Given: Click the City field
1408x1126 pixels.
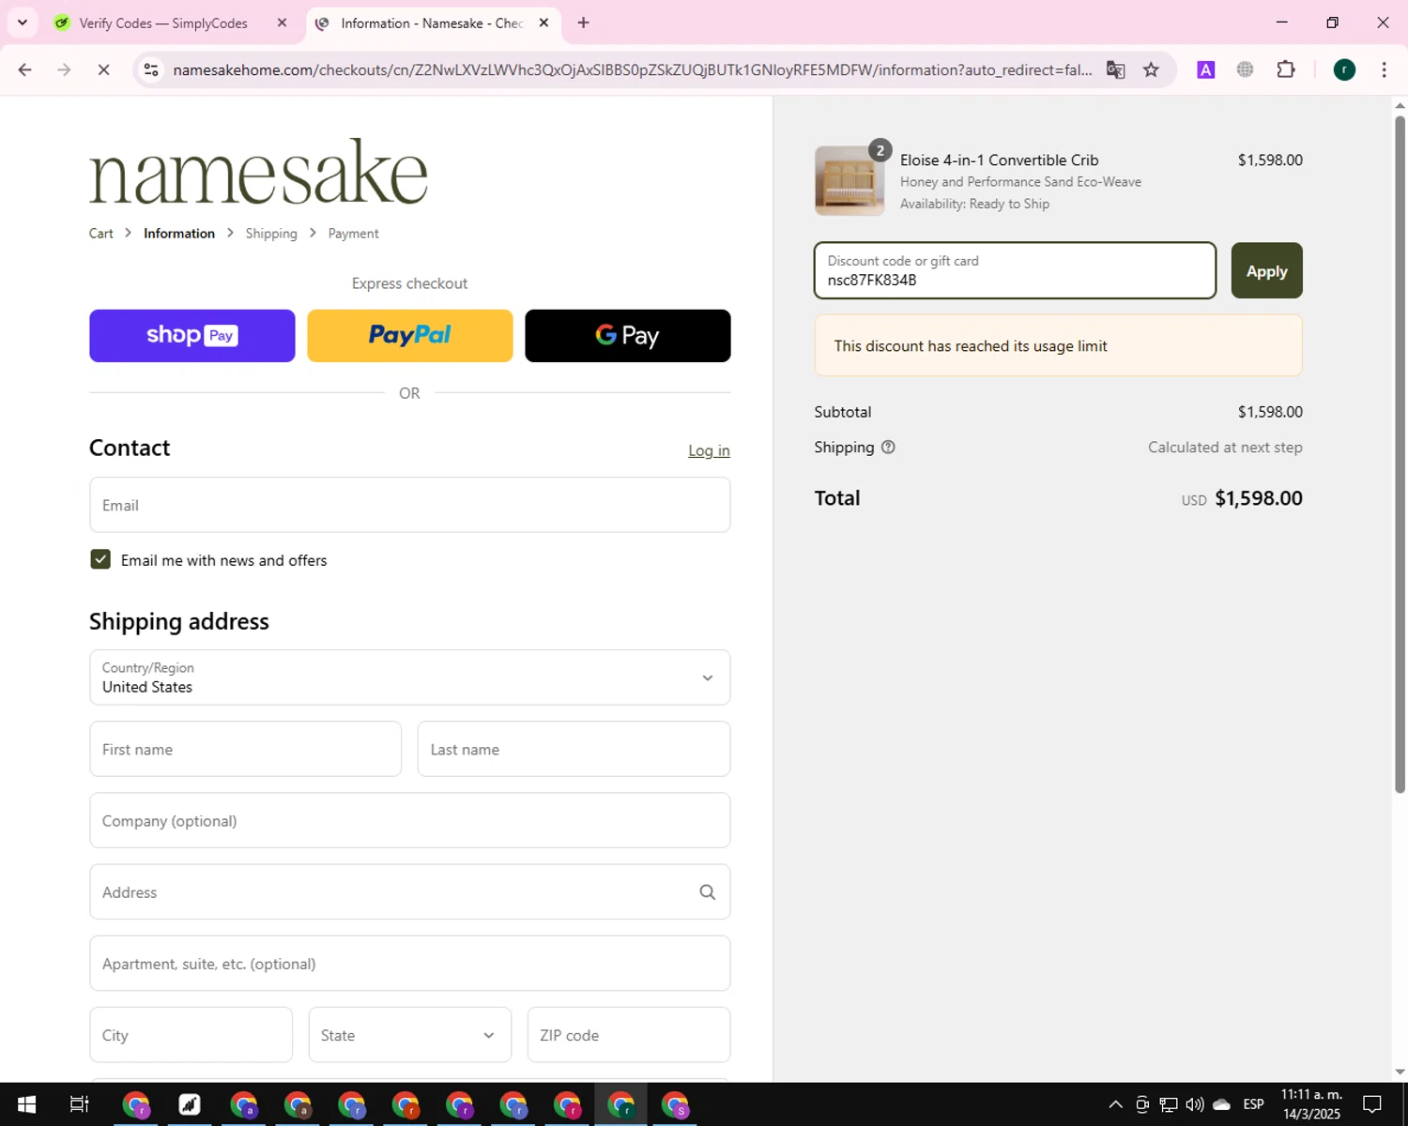Looking at the screenshot, I should (191, 1035).
